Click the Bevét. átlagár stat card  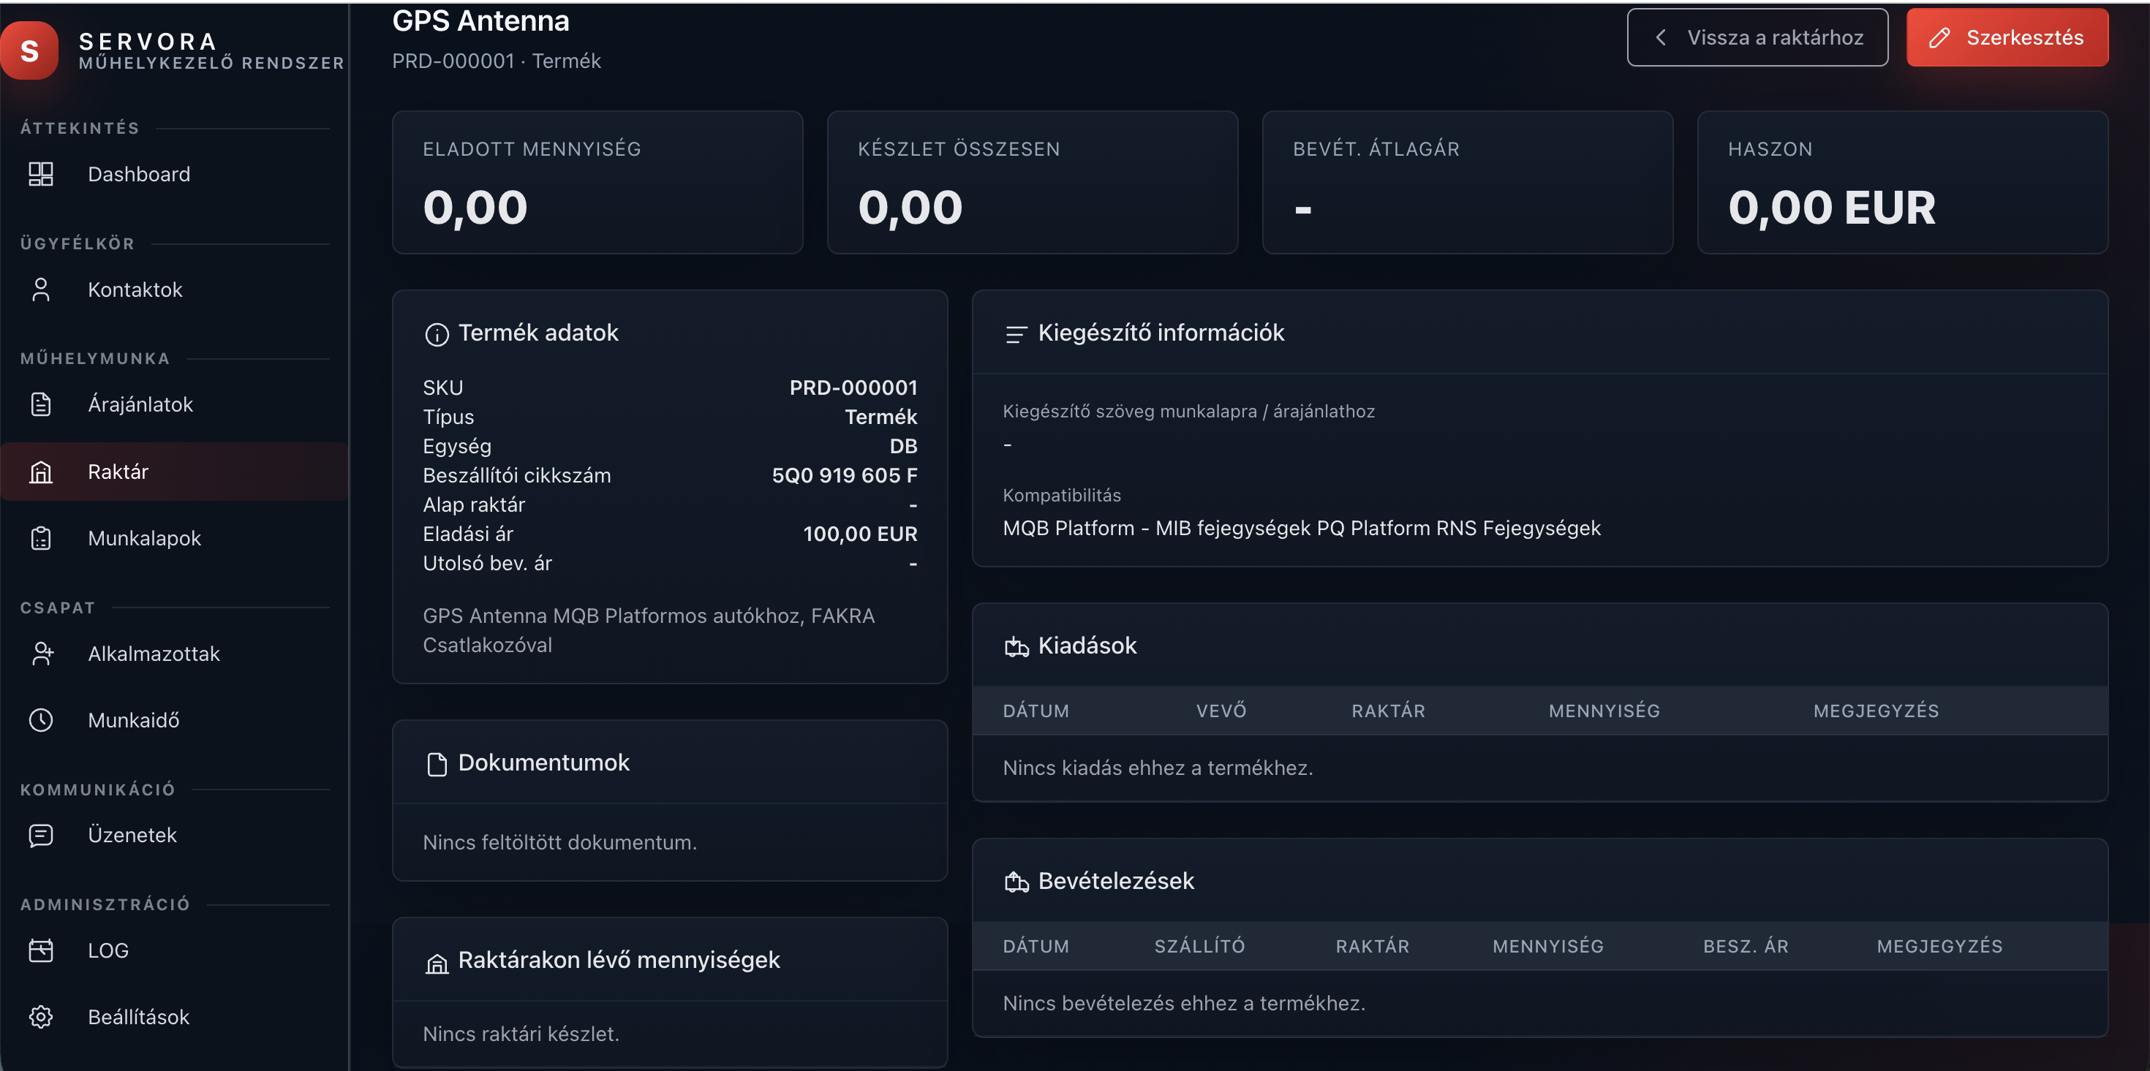point(1467,183)
